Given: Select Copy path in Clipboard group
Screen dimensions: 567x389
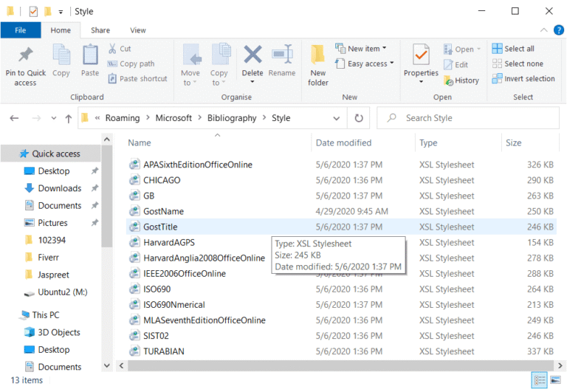Looking at the screenshot, I should click(131, 63).
